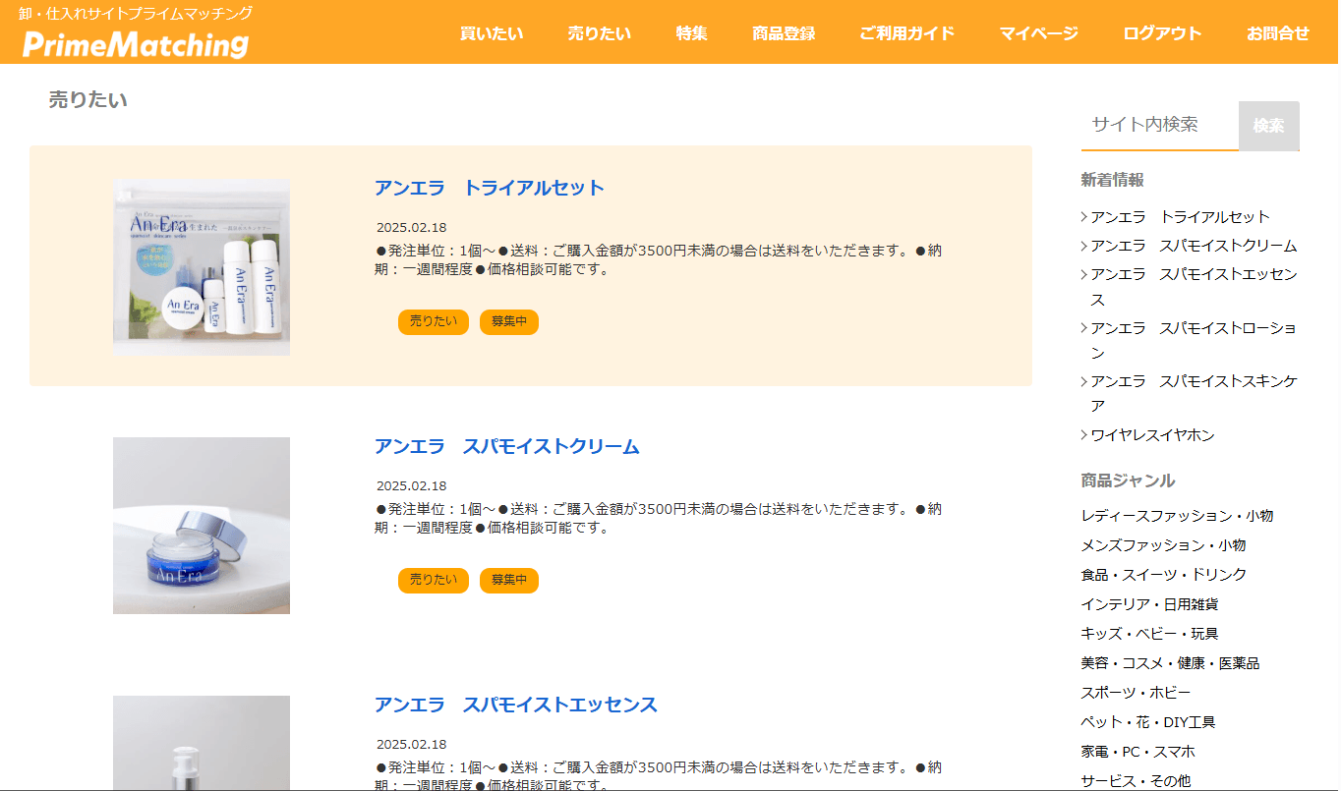Click ログアウト to sign out

click(1162, 33)
